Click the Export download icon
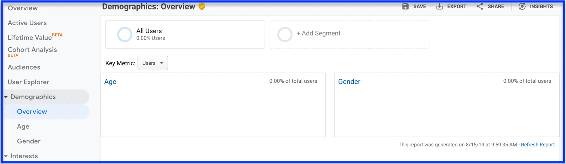Screen dimensions: 566x164 (439, 6)
